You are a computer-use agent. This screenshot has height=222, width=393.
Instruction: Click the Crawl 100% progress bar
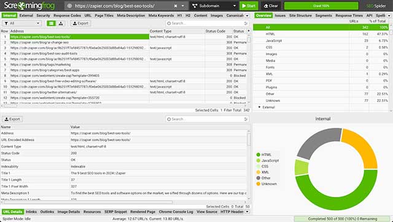tap(321, 6)
